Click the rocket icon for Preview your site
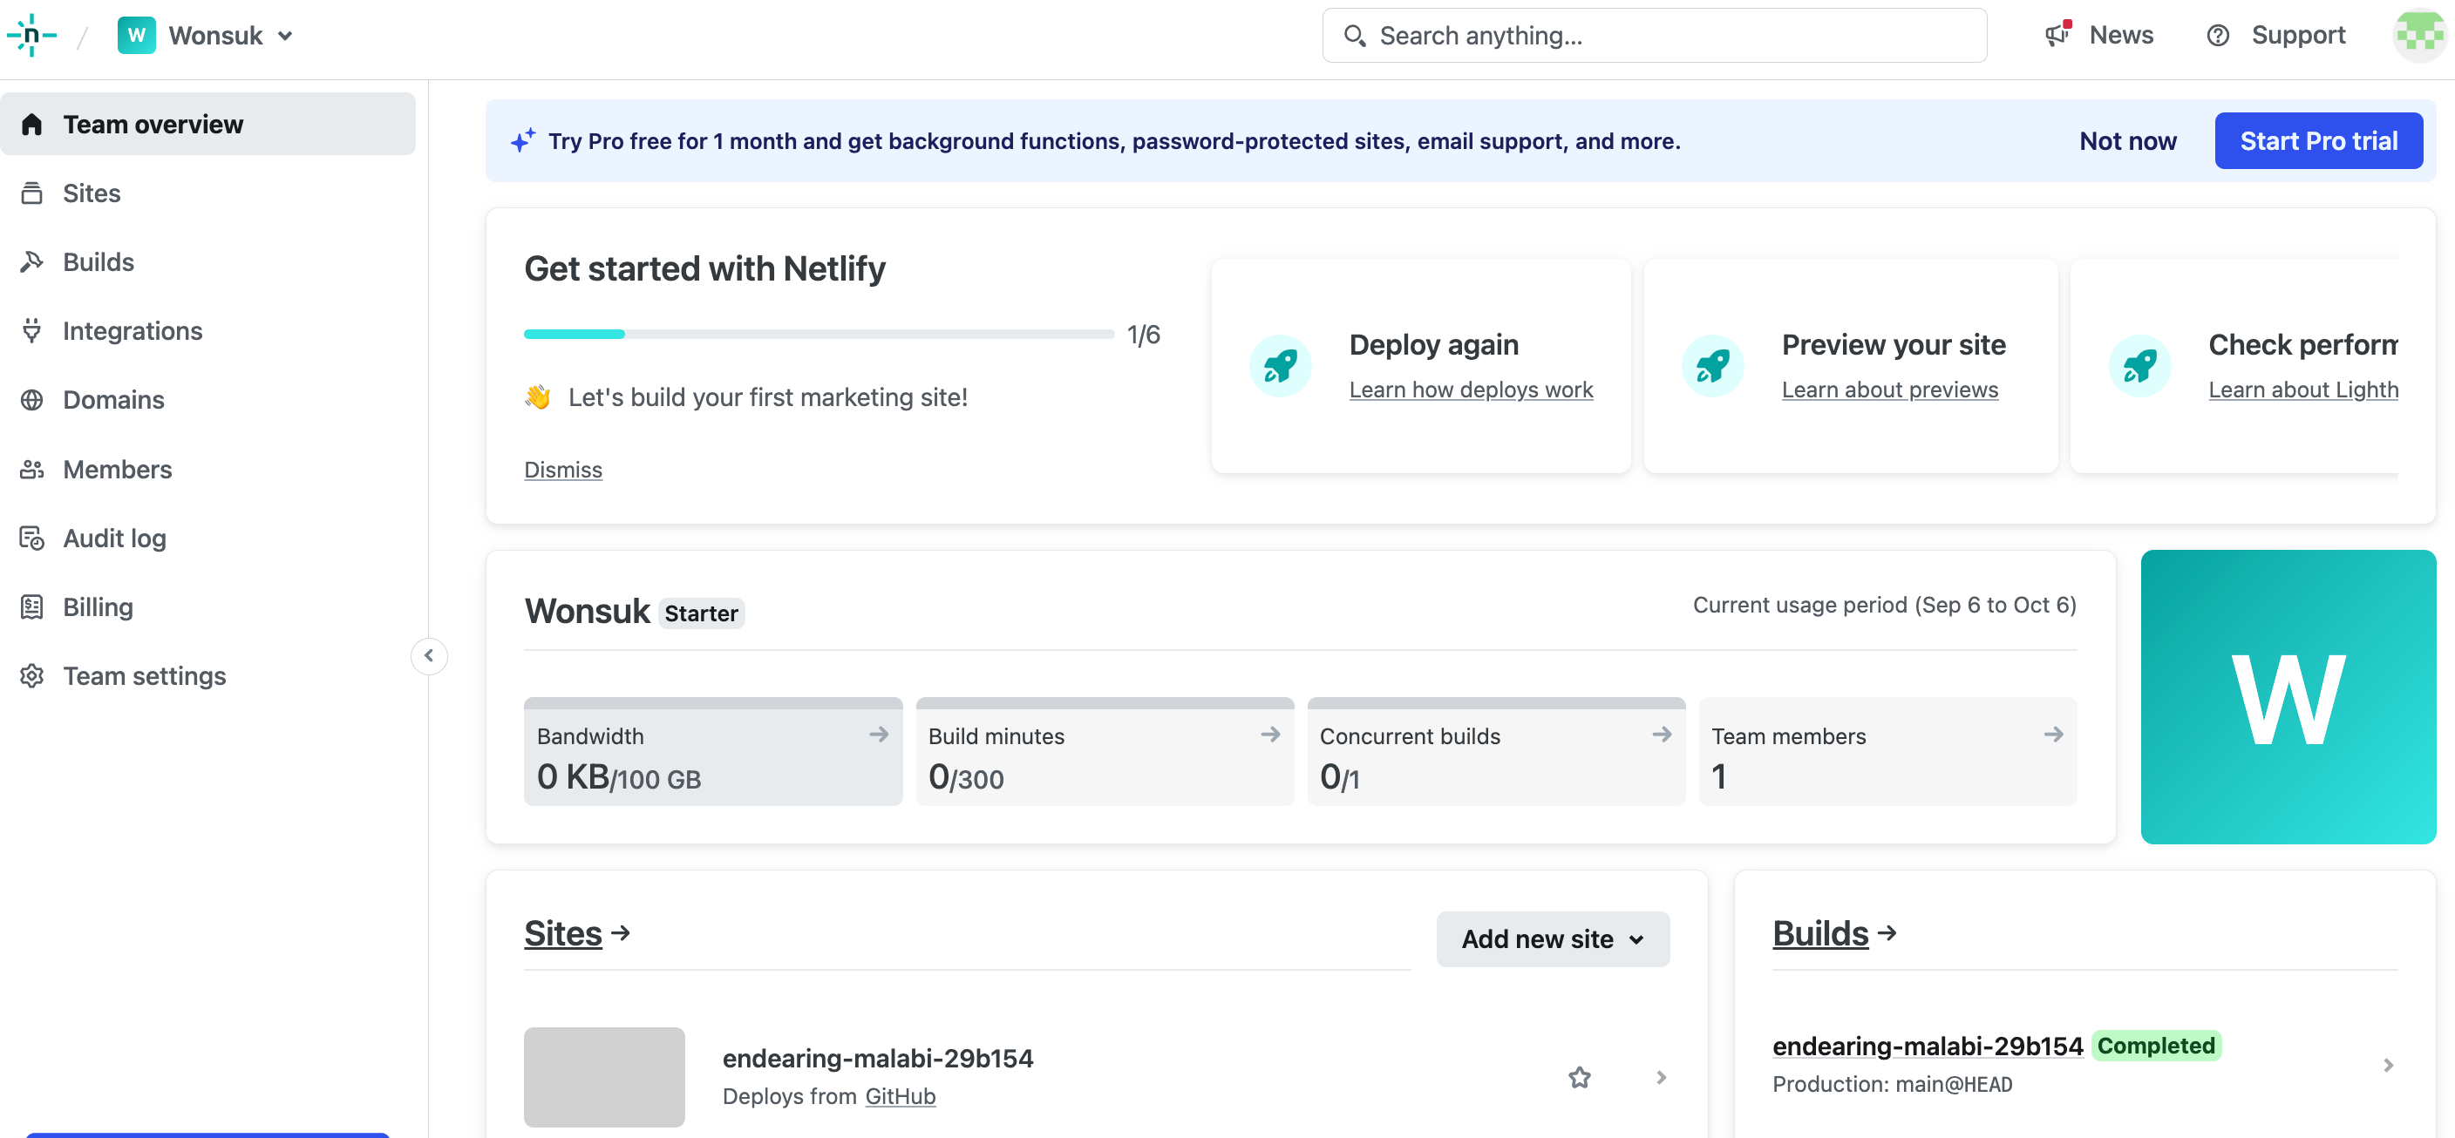2455x1138 pixels. (1712, 366)
